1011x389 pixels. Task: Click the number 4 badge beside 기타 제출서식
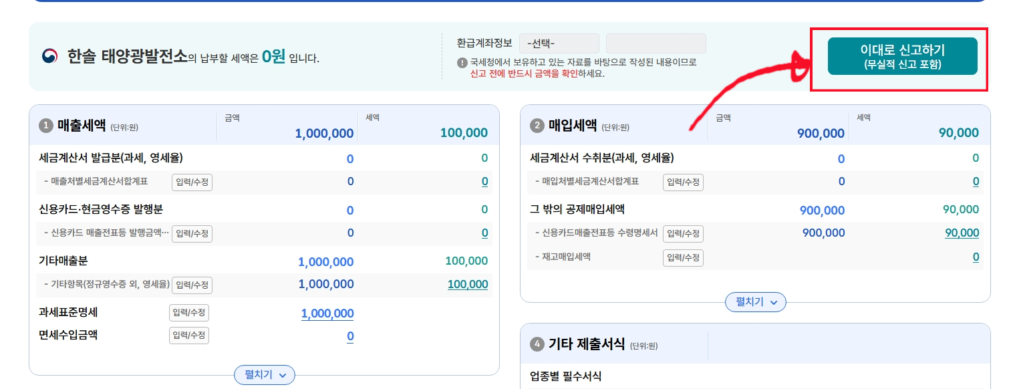pyautogui.click(x=537, y=344)
